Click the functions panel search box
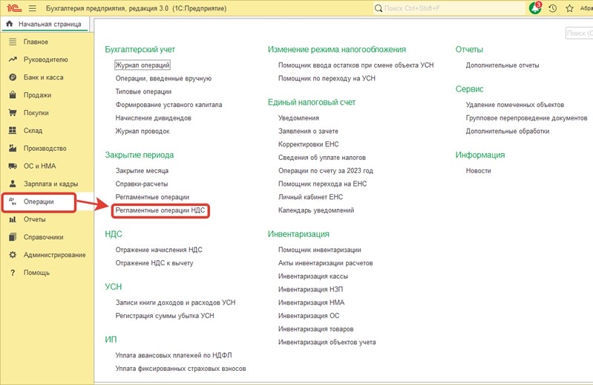The image size is (593, 385). pos(579,33)
